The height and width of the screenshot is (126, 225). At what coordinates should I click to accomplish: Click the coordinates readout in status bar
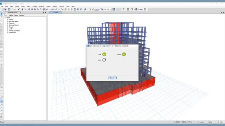[x=183, y=122]
